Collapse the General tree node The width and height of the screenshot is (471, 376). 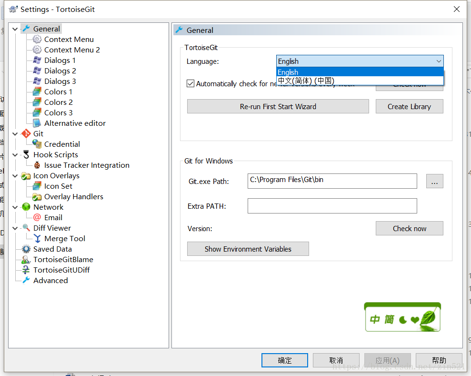pos(15,29)
